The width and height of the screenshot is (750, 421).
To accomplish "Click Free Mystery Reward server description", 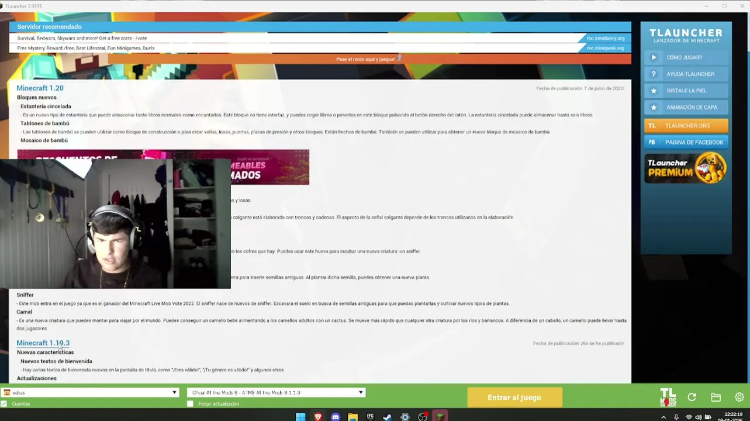I will 86,48.
